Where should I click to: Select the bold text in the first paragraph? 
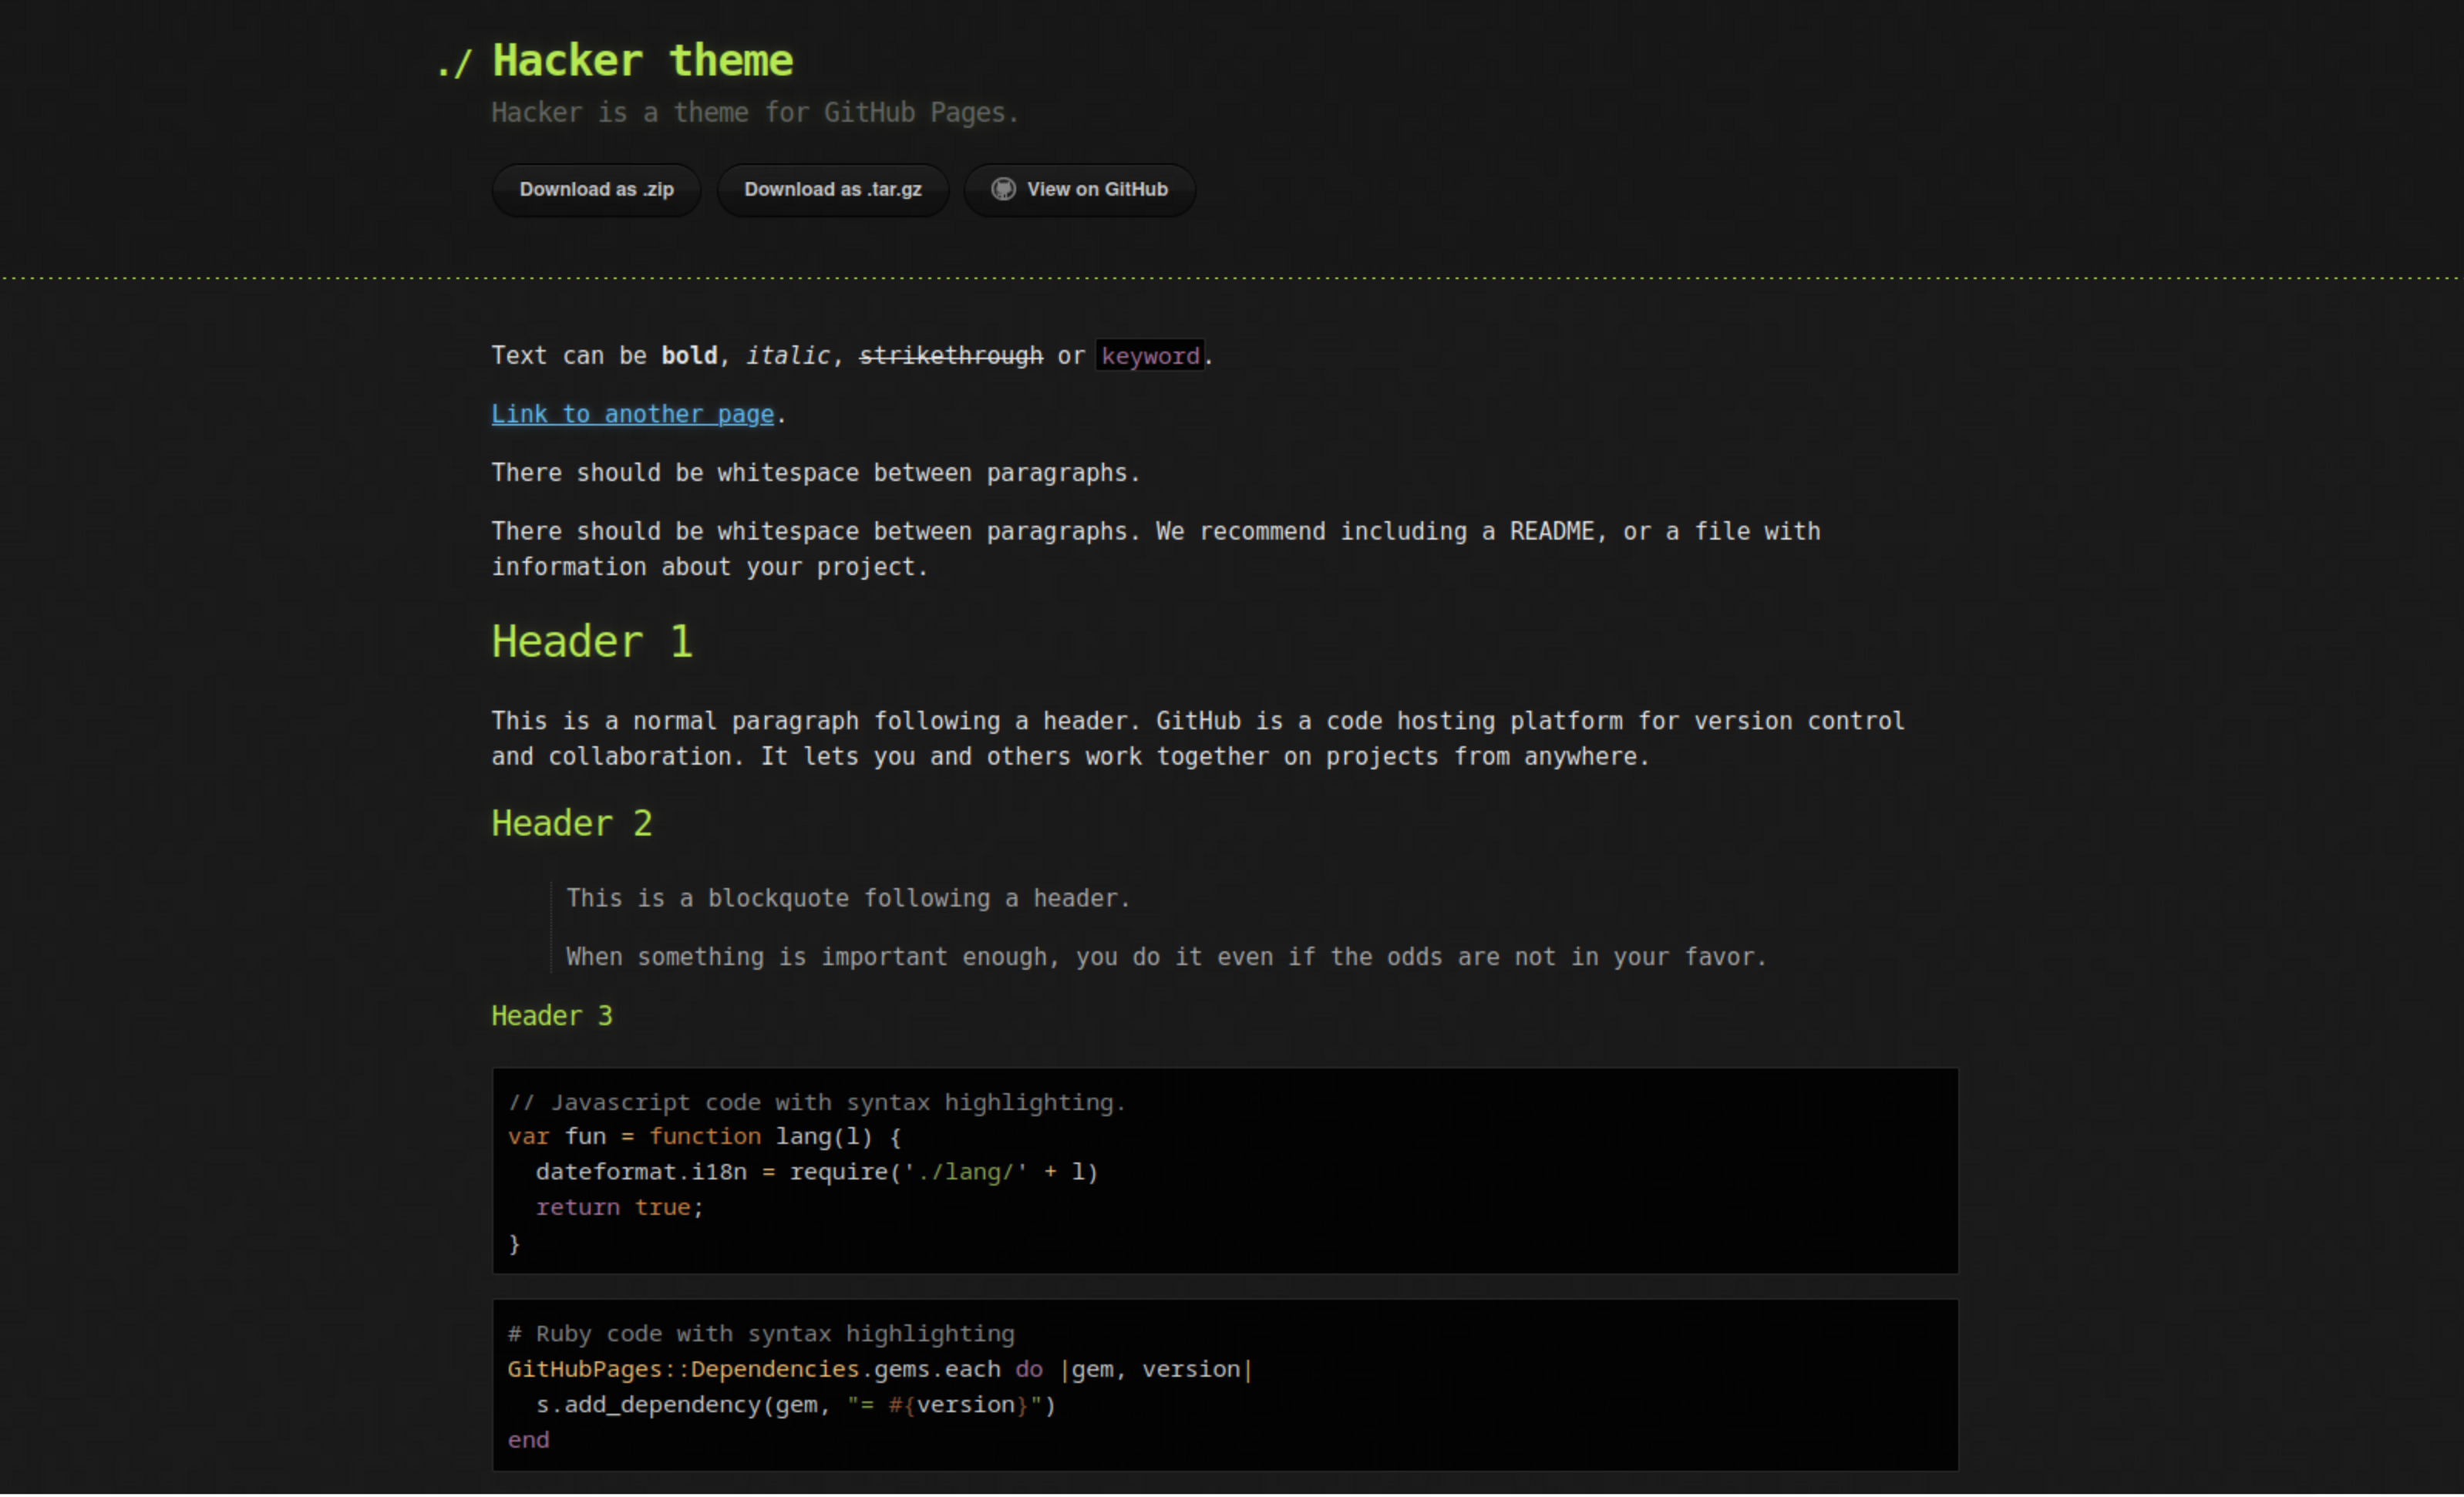click(x=689, y=355)
